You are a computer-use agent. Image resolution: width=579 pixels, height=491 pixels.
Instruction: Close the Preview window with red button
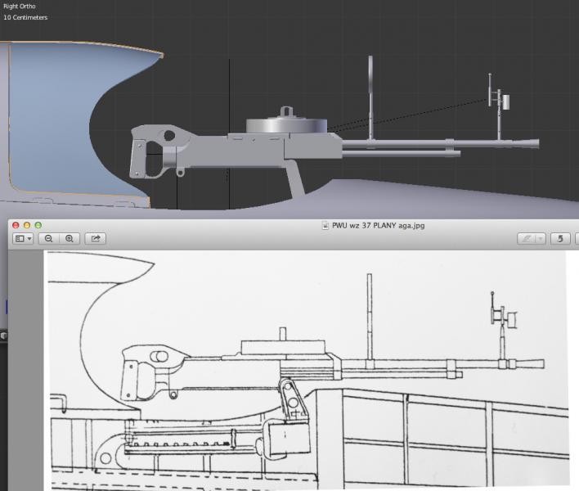point(16,225)
